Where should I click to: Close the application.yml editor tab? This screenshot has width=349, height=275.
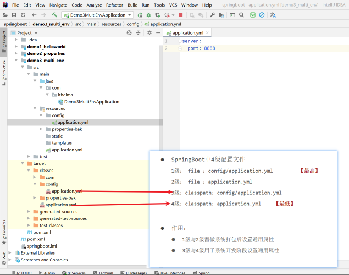[208, 33]
